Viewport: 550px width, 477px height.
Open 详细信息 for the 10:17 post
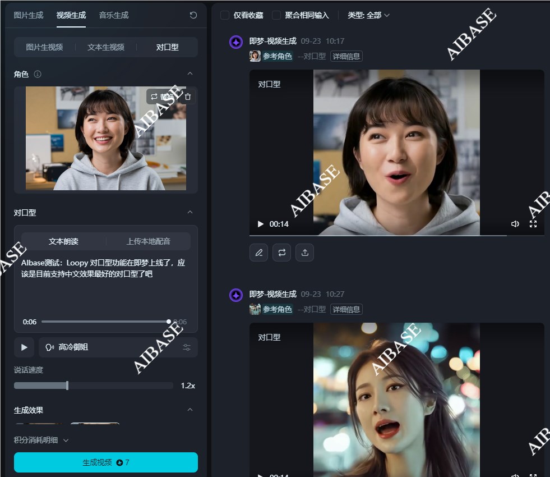click(x=346, y=56)
